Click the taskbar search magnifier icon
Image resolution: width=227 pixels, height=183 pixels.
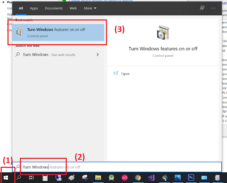coord(19,178)
